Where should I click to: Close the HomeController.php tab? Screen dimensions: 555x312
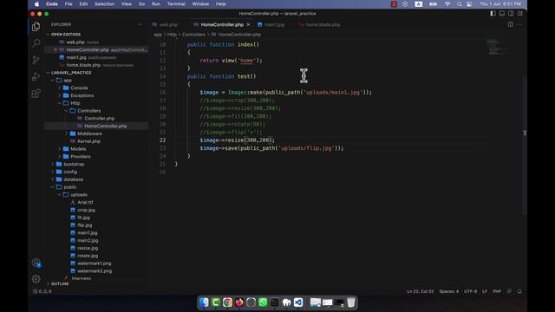249,24
